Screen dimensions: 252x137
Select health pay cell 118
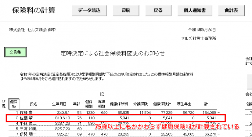[92, 118]
